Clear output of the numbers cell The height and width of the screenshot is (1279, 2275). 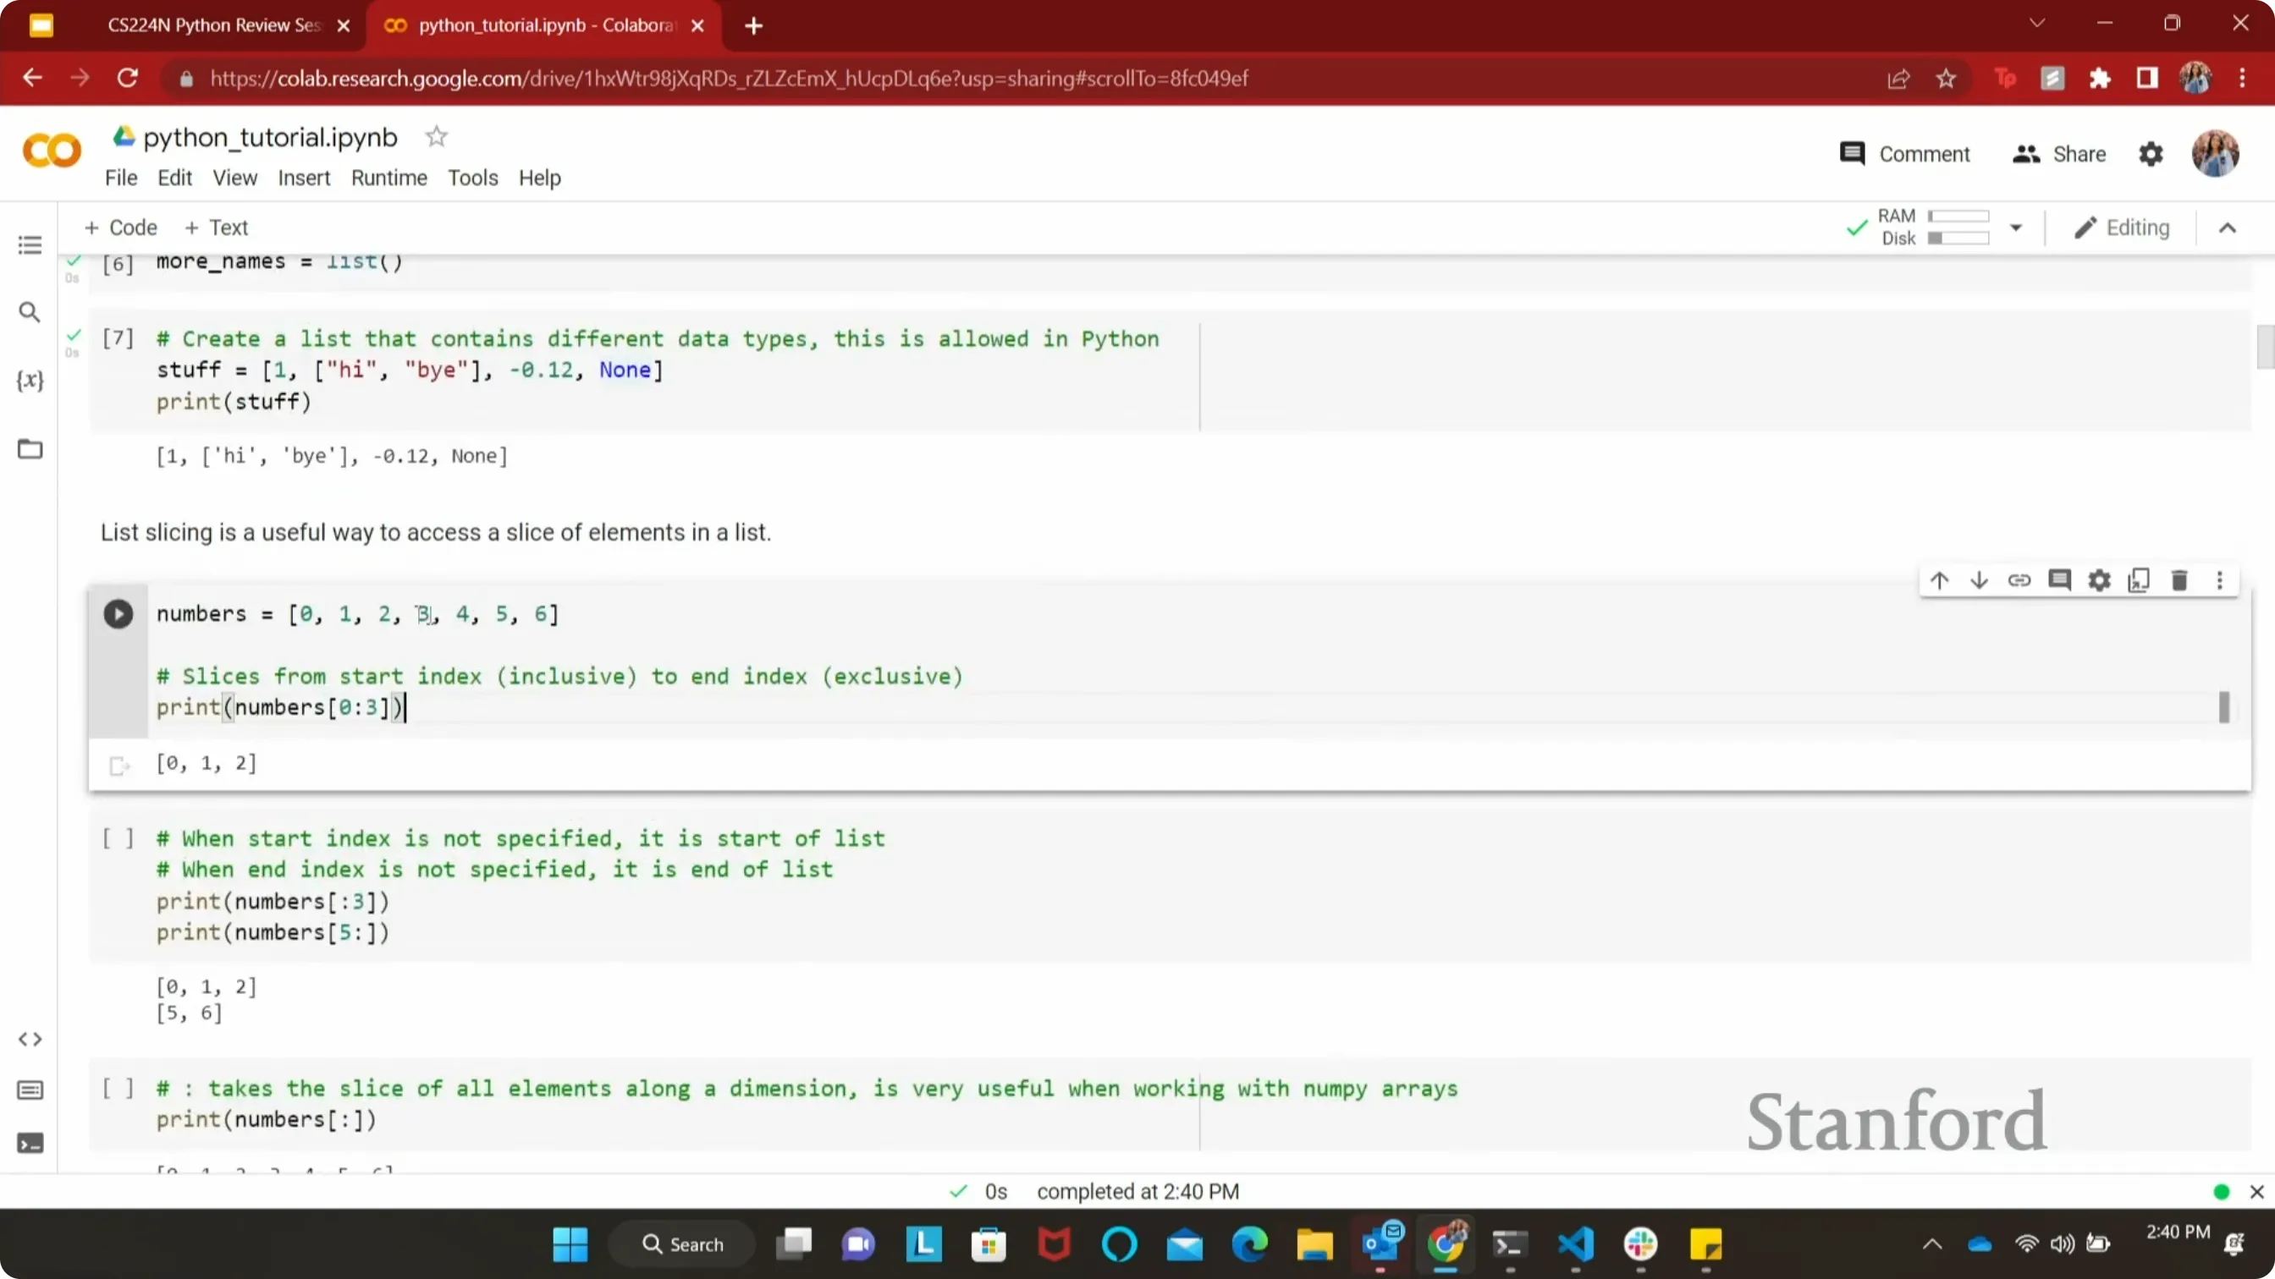118,766
